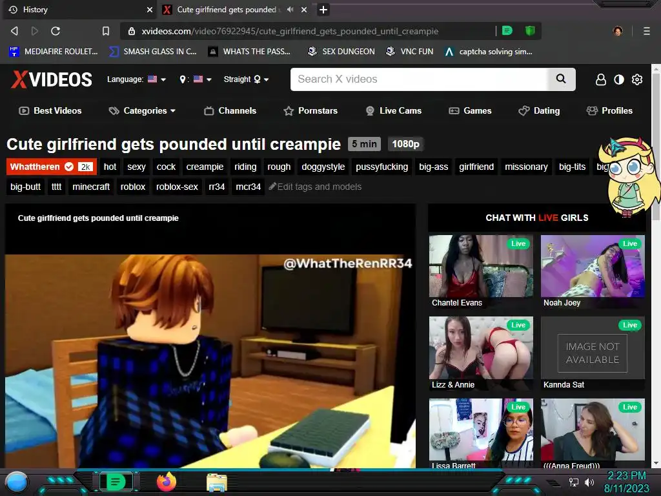Open the Channels menu item
Image resolution: width=661 pixels, height=496 pixels.
click(x=230, y=110)
